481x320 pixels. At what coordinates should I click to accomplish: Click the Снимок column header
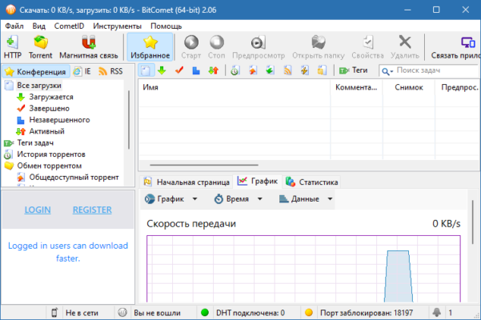click(x=409, y=87)
